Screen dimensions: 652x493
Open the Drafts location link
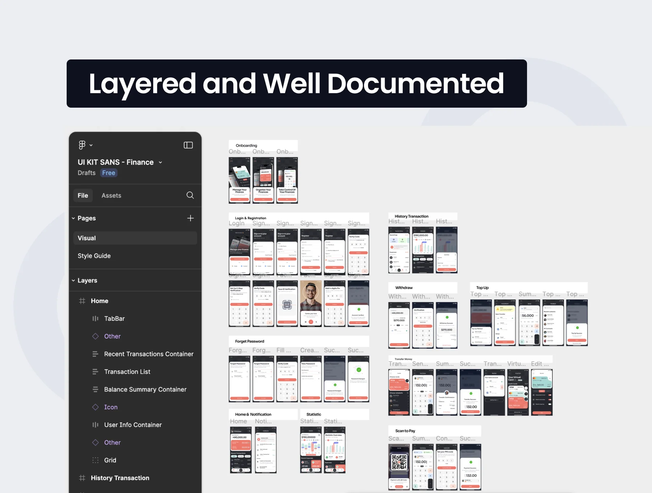coord(87,173)
